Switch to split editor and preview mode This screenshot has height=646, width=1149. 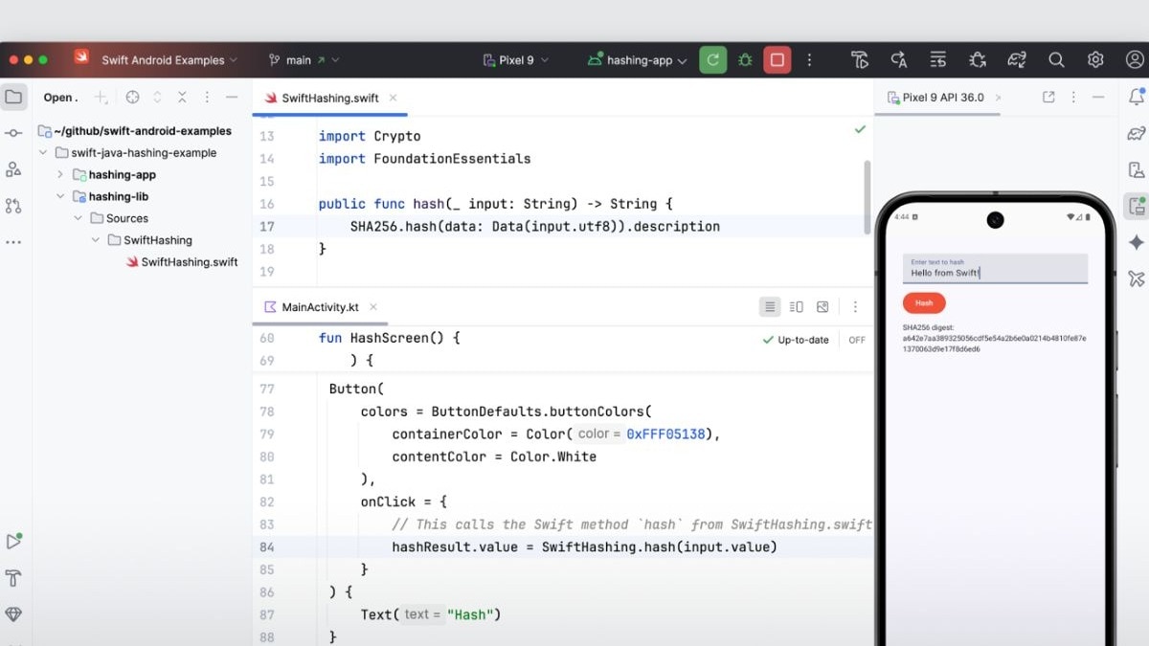[x=796, y=307]
